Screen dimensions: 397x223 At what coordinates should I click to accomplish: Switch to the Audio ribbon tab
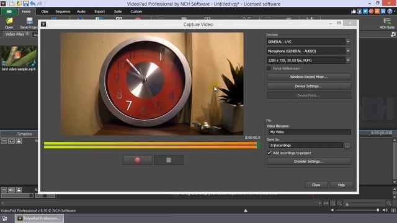pos(81,11)
